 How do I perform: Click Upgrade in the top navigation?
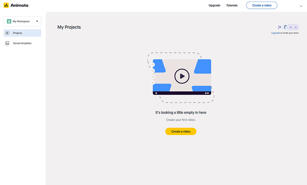point(214,5)
